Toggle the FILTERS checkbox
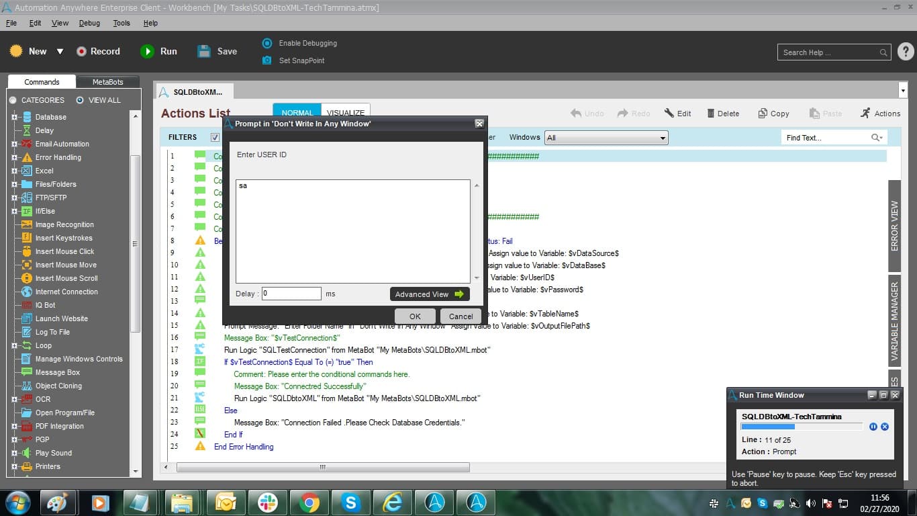Image resolution: width=917 pixels, height=516 pixels. tap(215, 137)
